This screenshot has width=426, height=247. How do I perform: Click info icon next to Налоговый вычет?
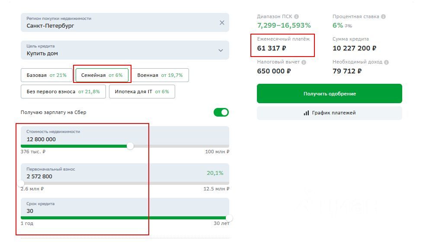[304, 62]
